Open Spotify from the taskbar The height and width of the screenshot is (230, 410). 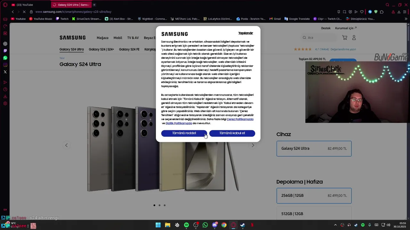(x=186, y=225)
